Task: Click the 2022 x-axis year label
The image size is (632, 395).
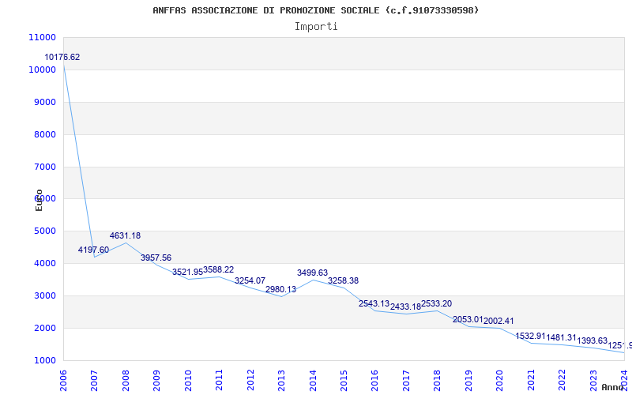Action: pos(562,380)
